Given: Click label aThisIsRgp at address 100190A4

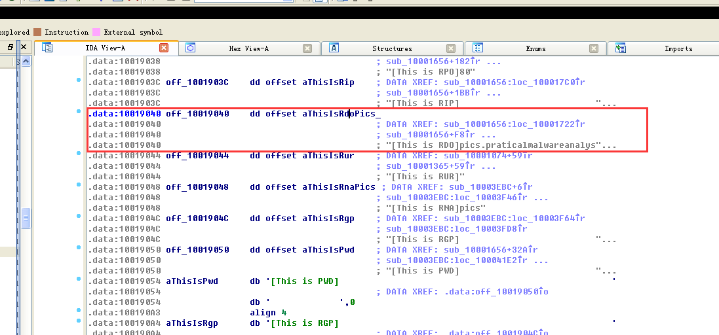Looking at the screenshot, I should point(192,323).
